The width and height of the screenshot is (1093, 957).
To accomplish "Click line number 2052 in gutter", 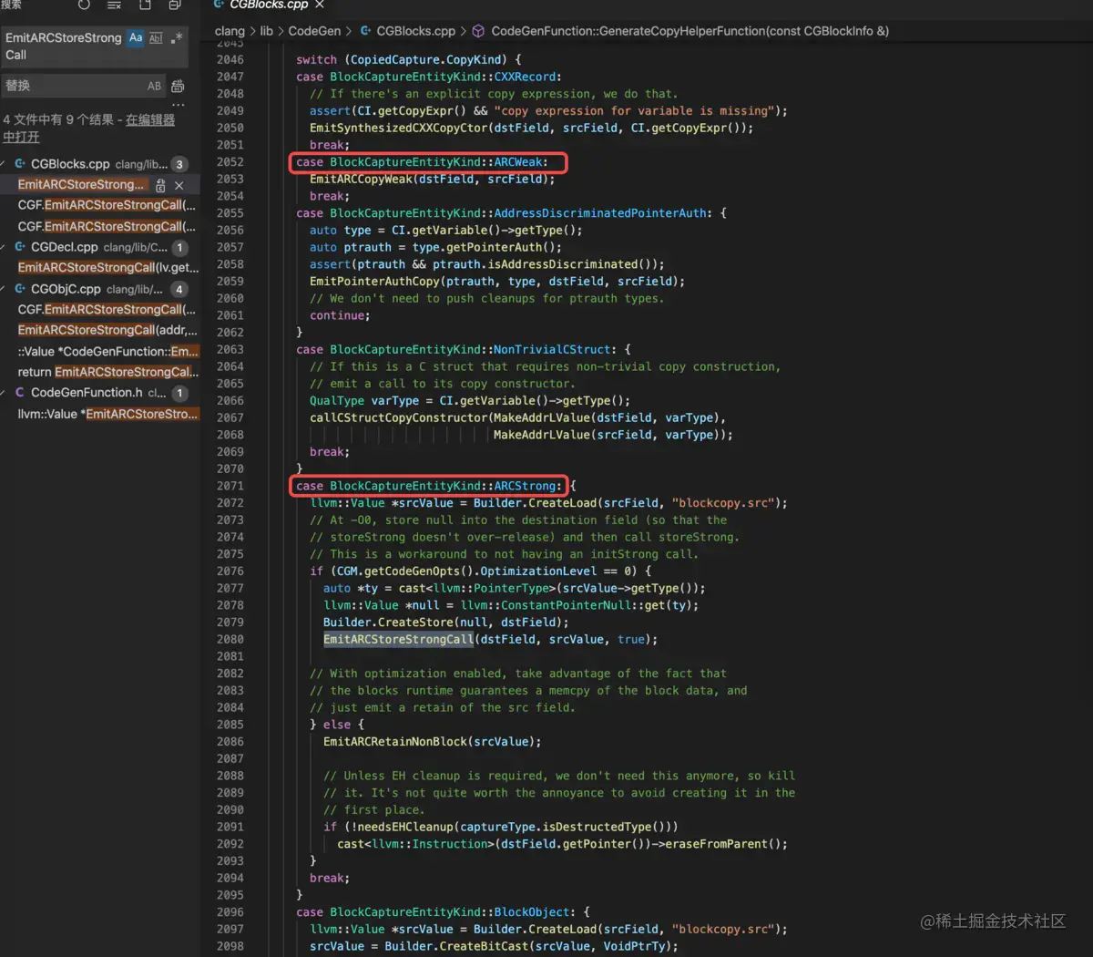I will click(230, 162).
